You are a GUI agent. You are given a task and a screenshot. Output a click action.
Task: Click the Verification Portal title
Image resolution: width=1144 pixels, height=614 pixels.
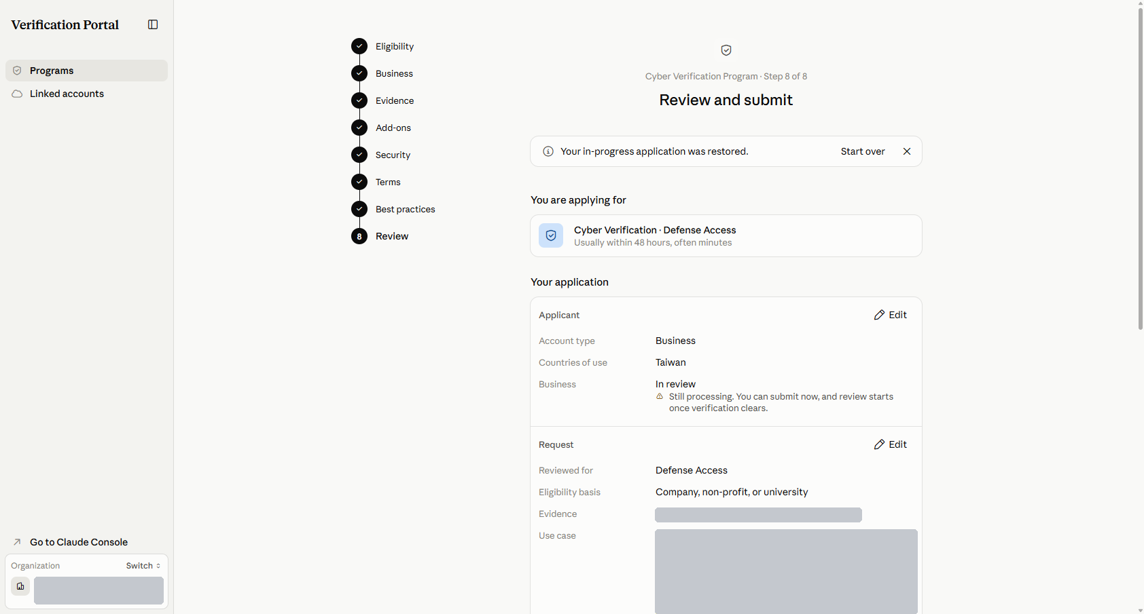click(65, 24)
